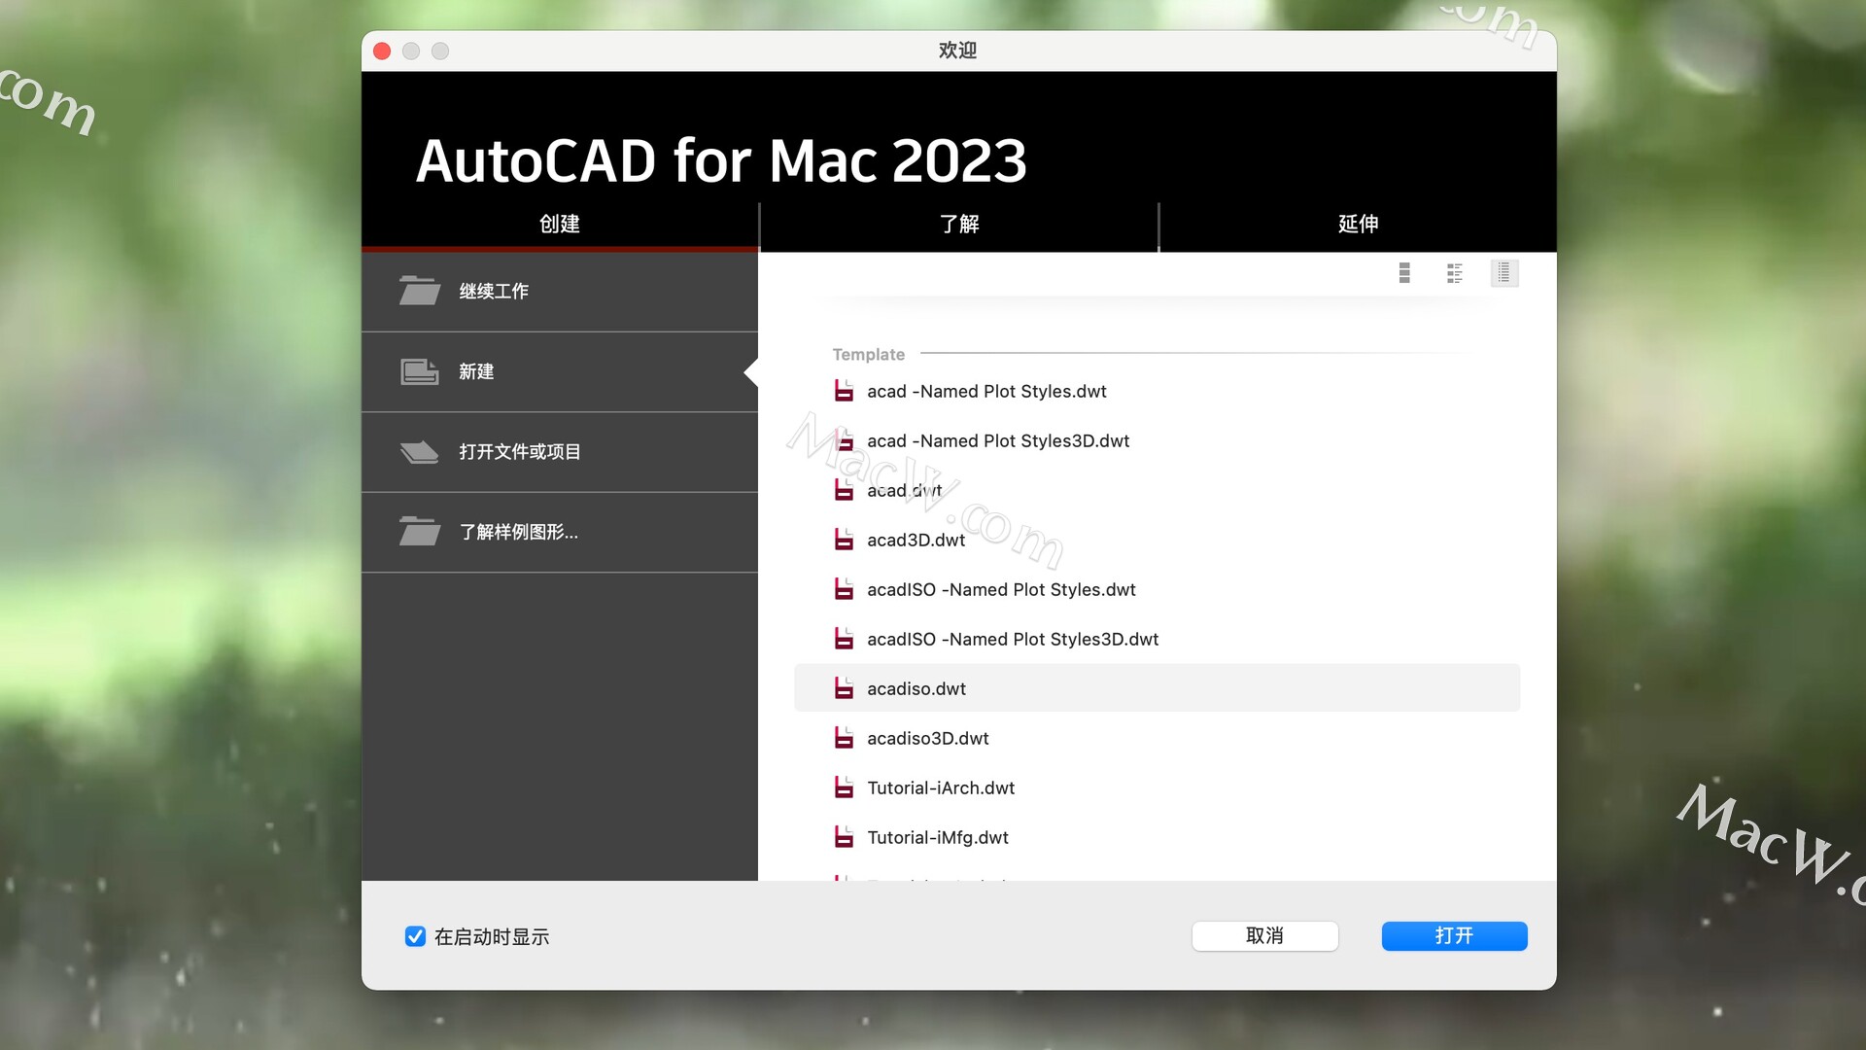Select Tutorial-iArch.dwt by name
The height and width of the screenshot is (1050, 1866).
pos(941,787)
